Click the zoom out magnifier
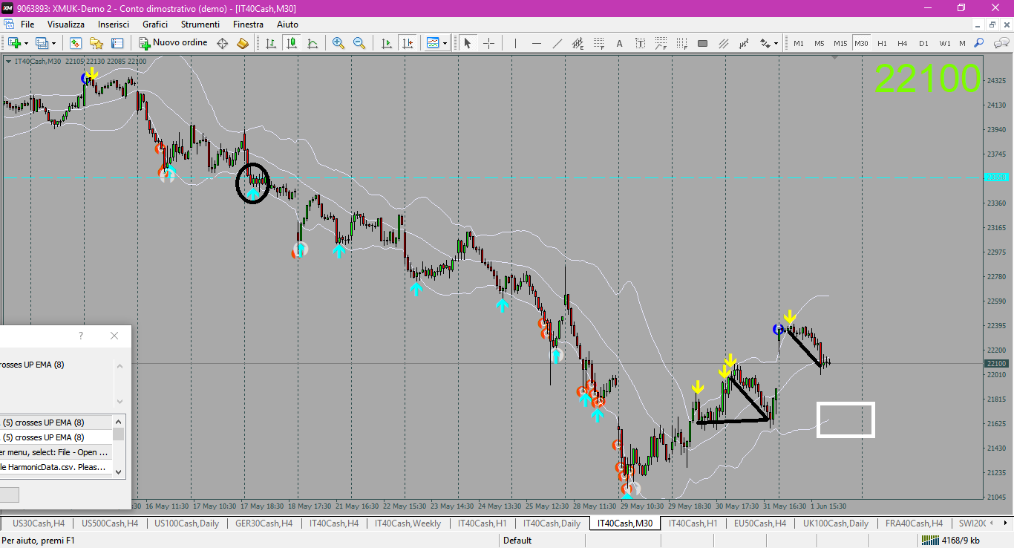The height and width of the screenshot is (548, 1014). 359,43
